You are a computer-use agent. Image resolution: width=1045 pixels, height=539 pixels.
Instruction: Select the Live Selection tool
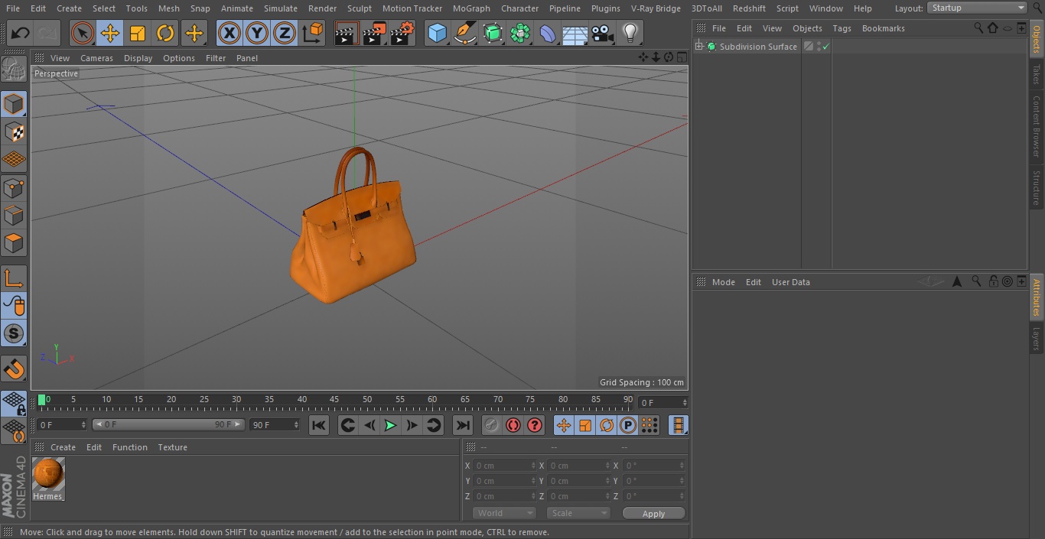(83, 33)
